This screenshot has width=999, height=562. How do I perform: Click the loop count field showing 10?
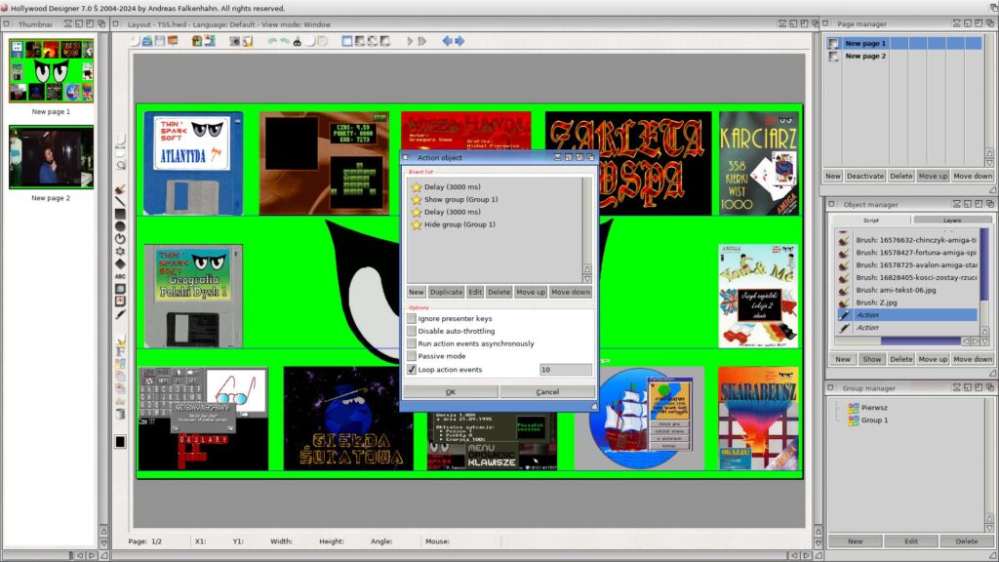coord(565,370)
